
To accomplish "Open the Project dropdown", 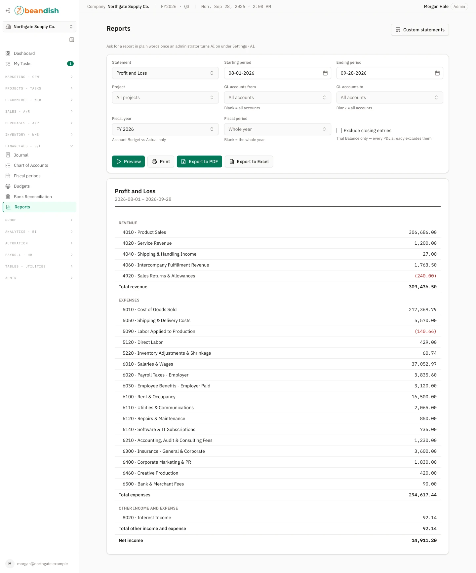I will 165,97.
